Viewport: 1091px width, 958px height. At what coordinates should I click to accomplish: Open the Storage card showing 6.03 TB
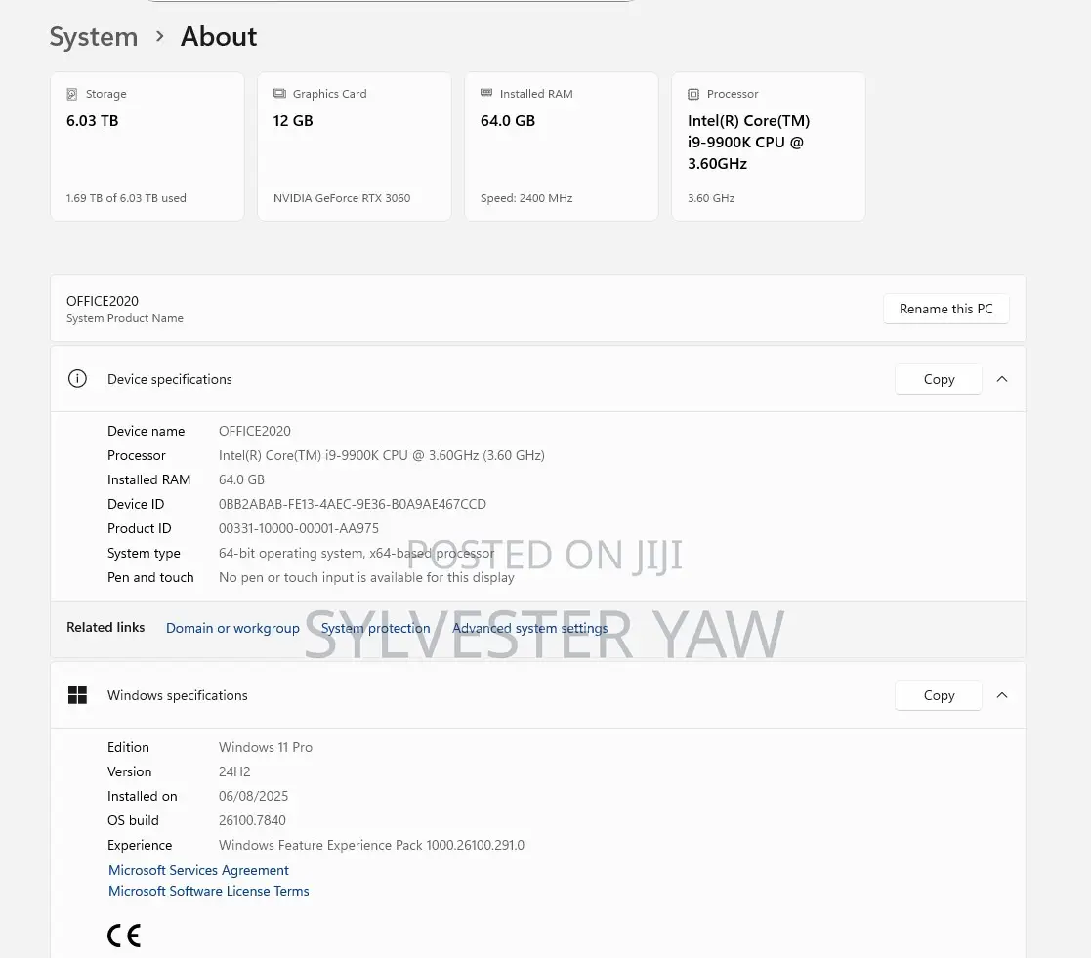click(x=147, y=146)
